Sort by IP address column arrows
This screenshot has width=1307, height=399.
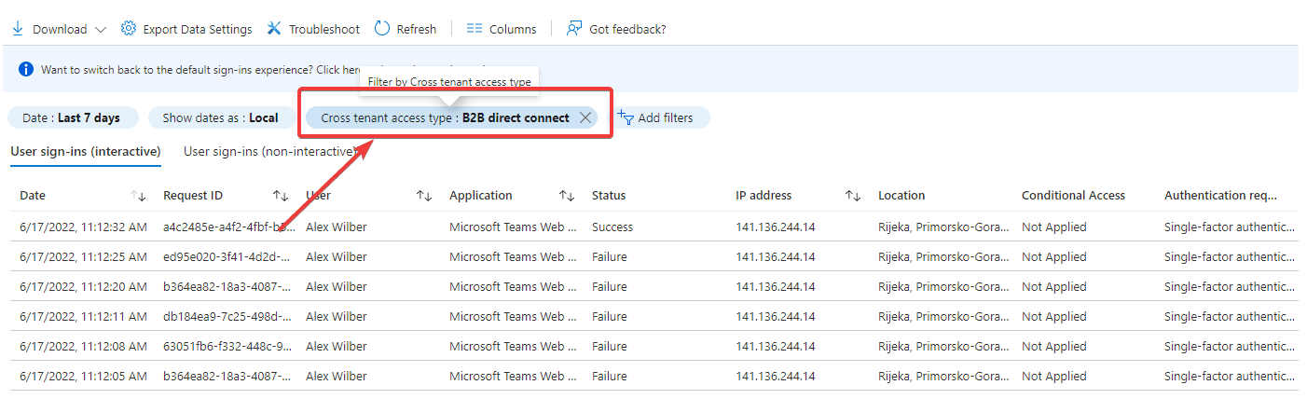(853, 196)
